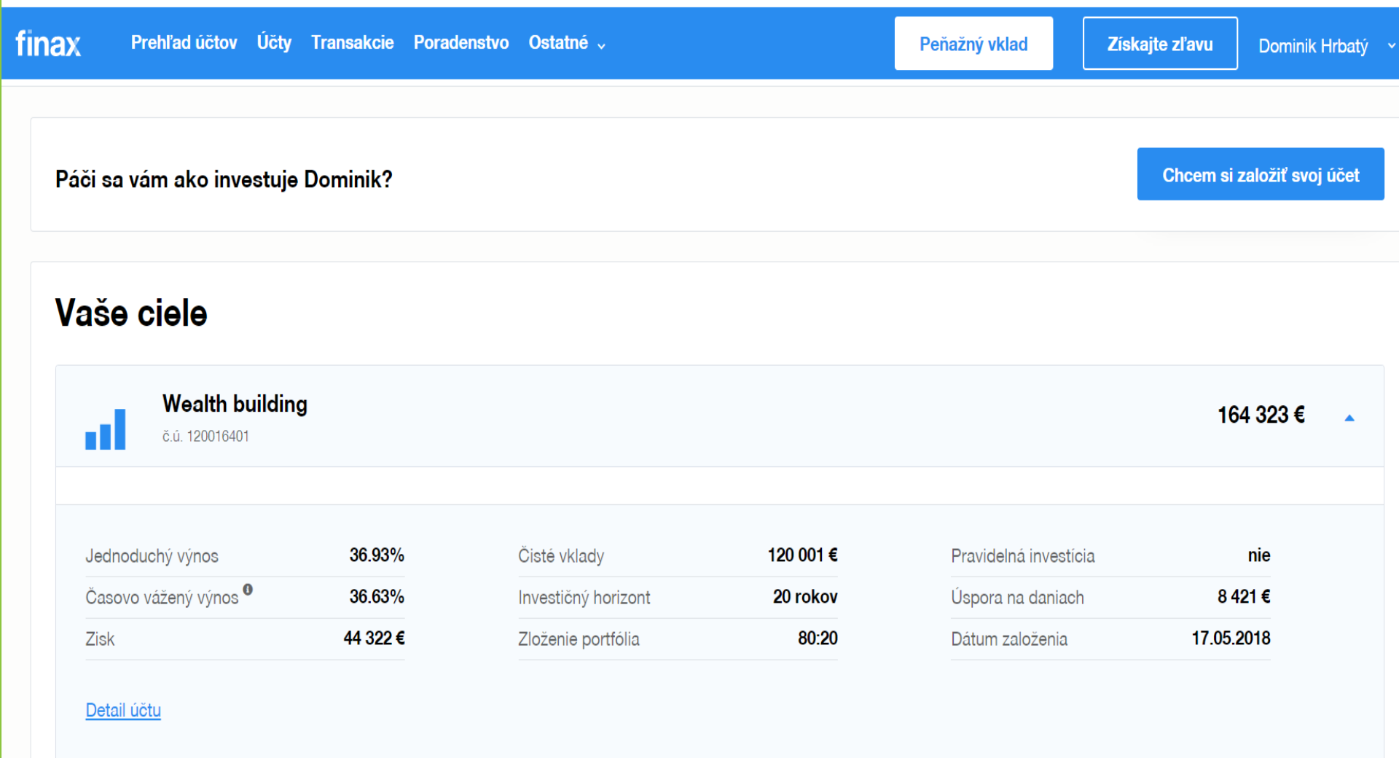Open the Účty menu item
This screenshot has height=758, width=1399.
click(274, 43)
